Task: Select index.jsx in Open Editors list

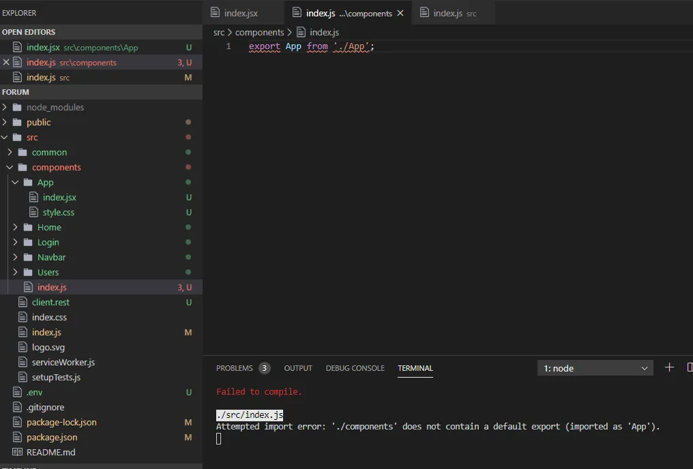Action: 101,47
